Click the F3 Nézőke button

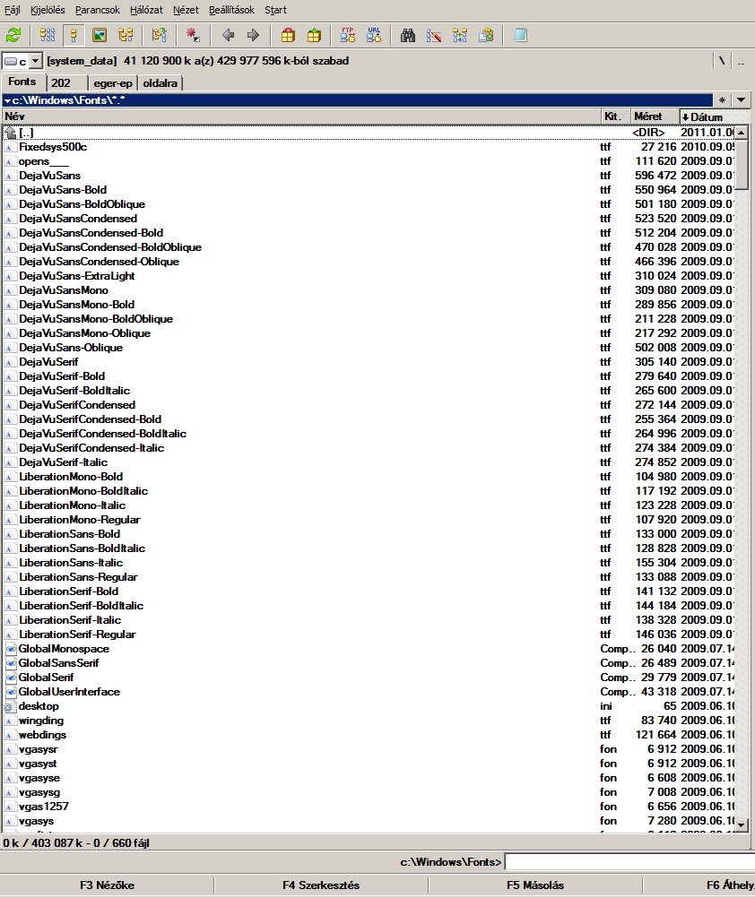(x=107, y=885)
